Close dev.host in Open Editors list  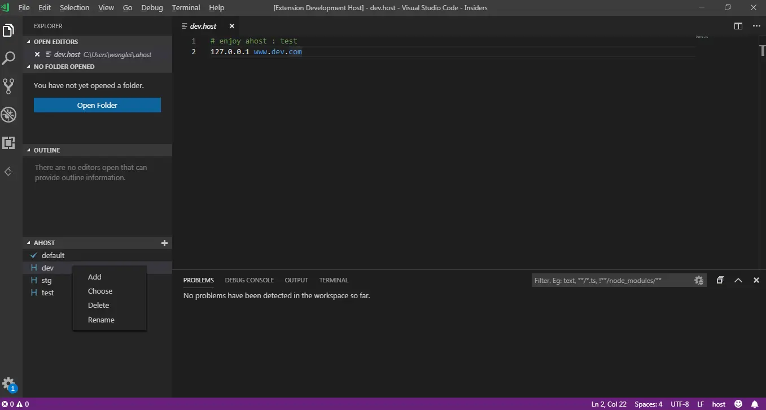pos(37,55)
